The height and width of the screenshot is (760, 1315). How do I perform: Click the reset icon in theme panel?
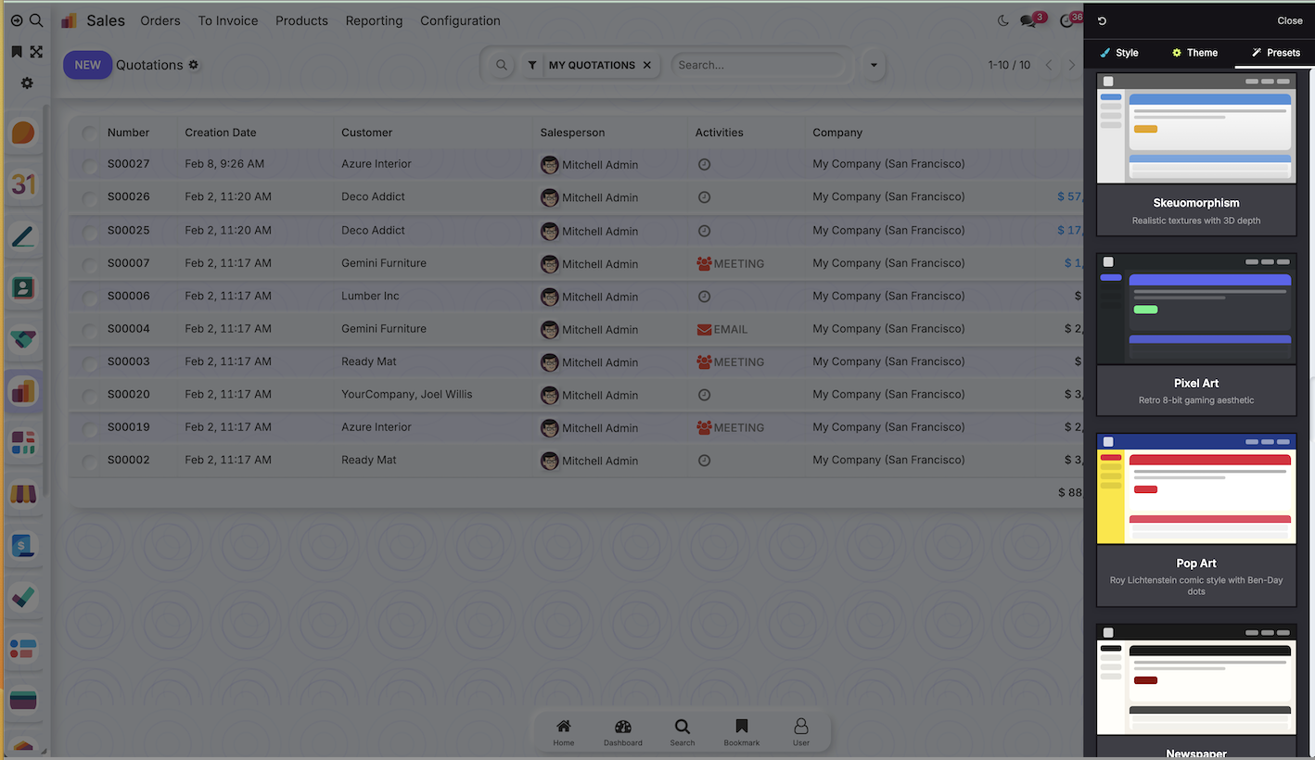coord(1102,20)
